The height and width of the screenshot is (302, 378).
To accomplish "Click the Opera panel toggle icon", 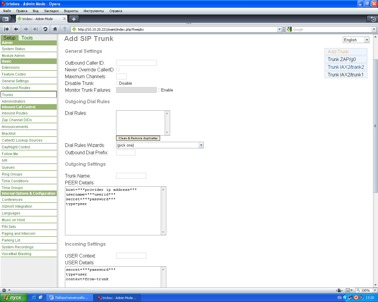I will [5, 19].
